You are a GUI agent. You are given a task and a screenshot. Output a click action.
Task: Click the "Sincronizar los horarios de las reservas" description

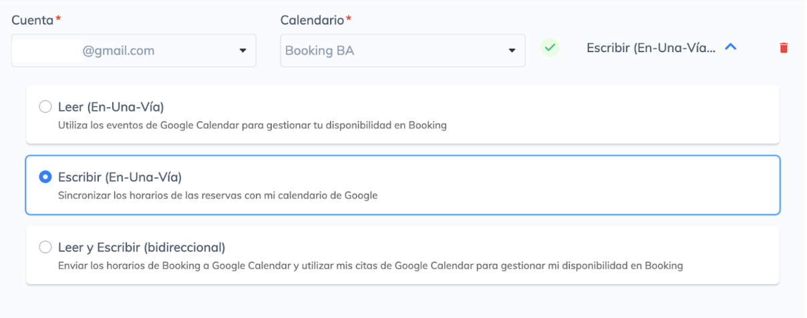(218, 196)
